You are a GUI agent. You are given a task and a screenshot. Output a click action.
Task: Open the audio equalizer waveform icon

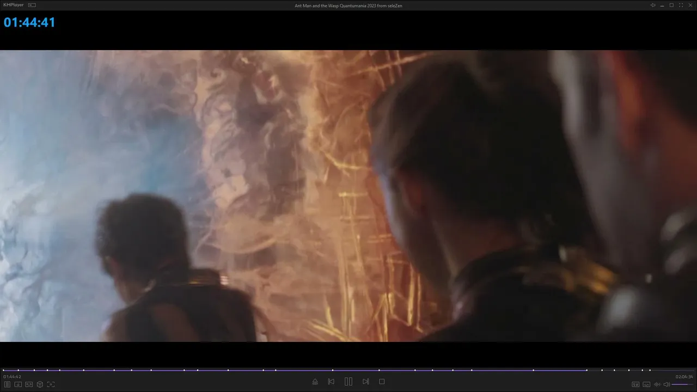pos(657,384)
